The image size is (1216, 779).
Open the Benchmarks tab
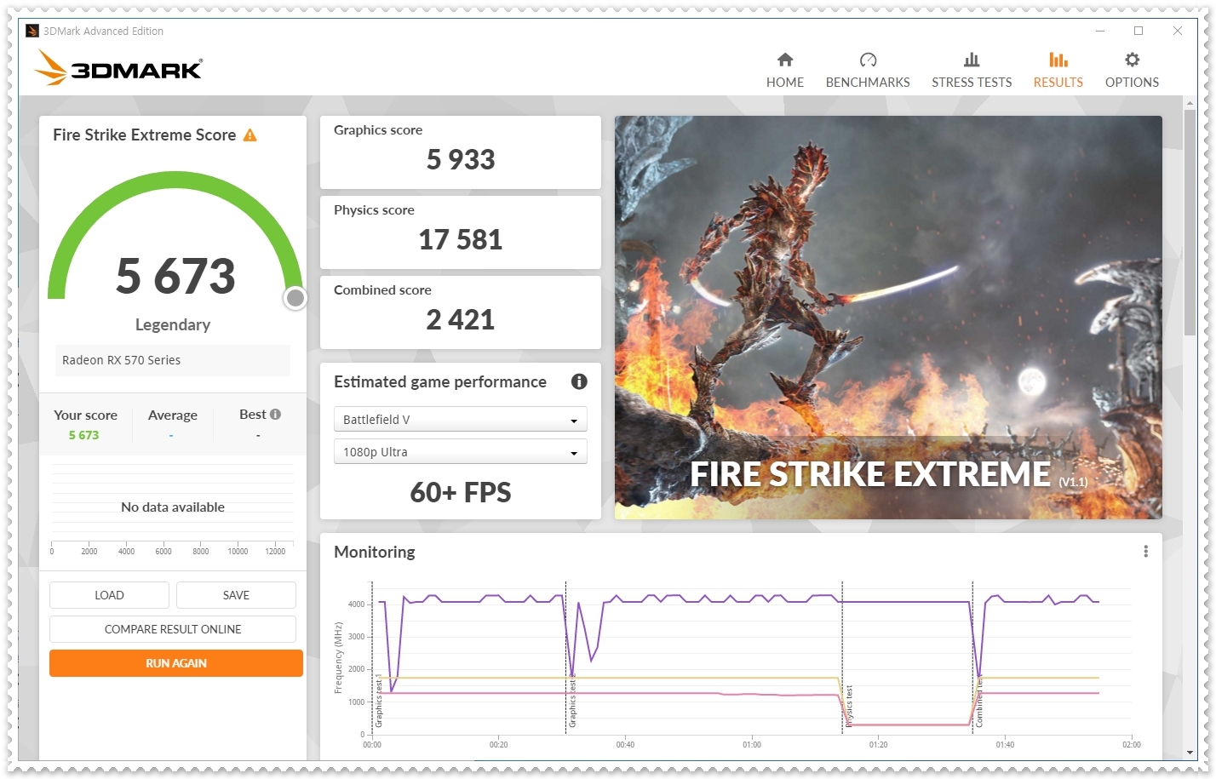[x=868, y=70]
